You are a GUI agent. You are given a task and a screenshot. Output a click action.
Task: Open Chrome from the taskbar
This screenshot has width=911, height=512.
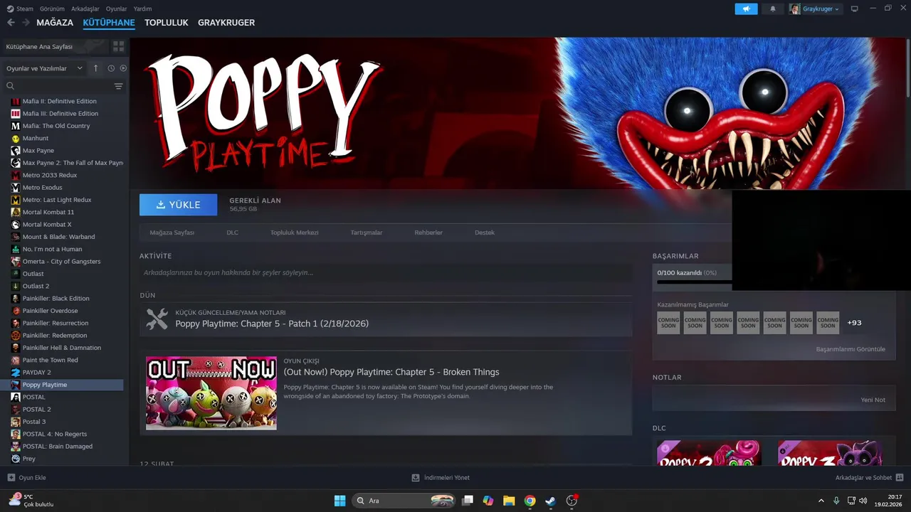point(530,501)
